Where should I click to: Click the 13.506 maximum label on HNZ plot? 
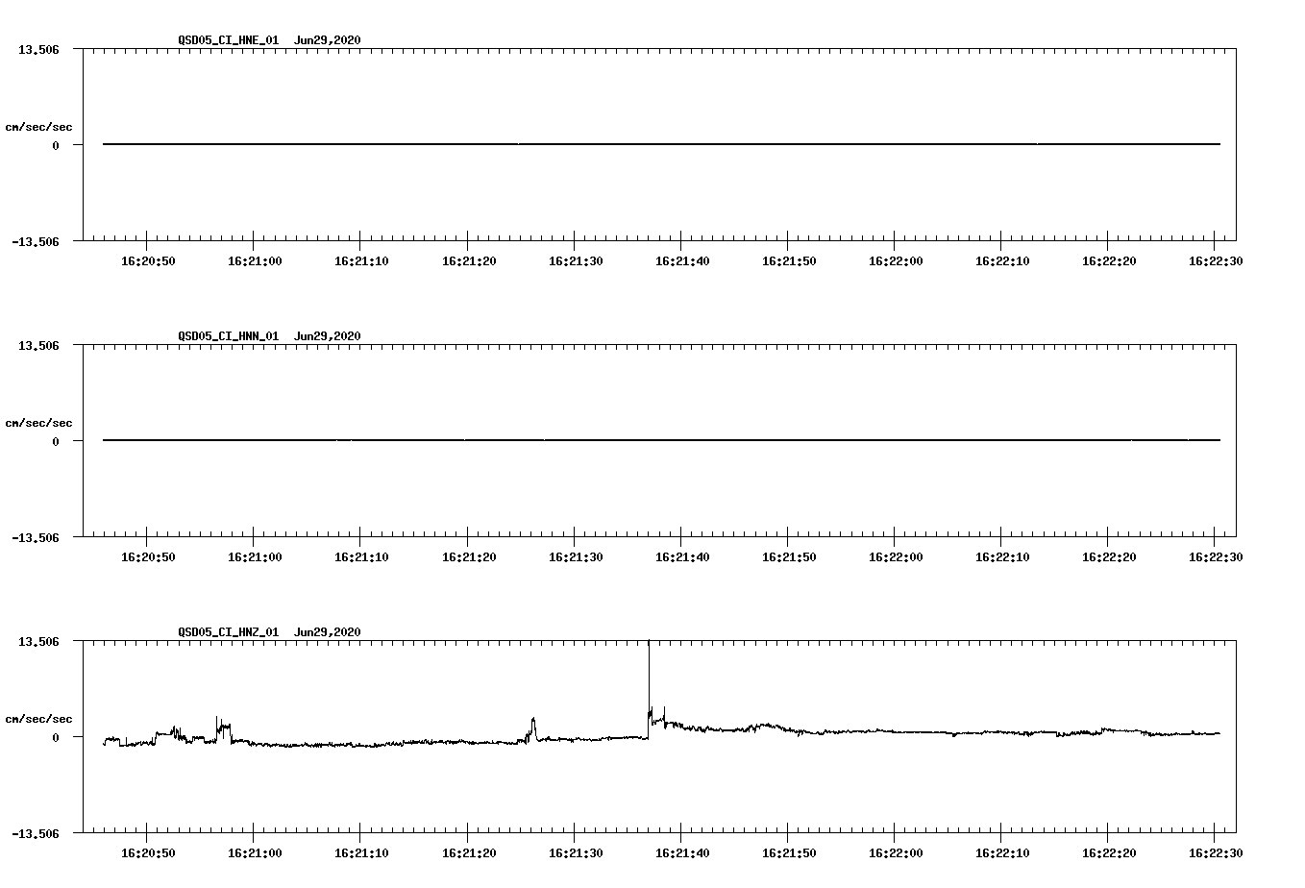38,641
